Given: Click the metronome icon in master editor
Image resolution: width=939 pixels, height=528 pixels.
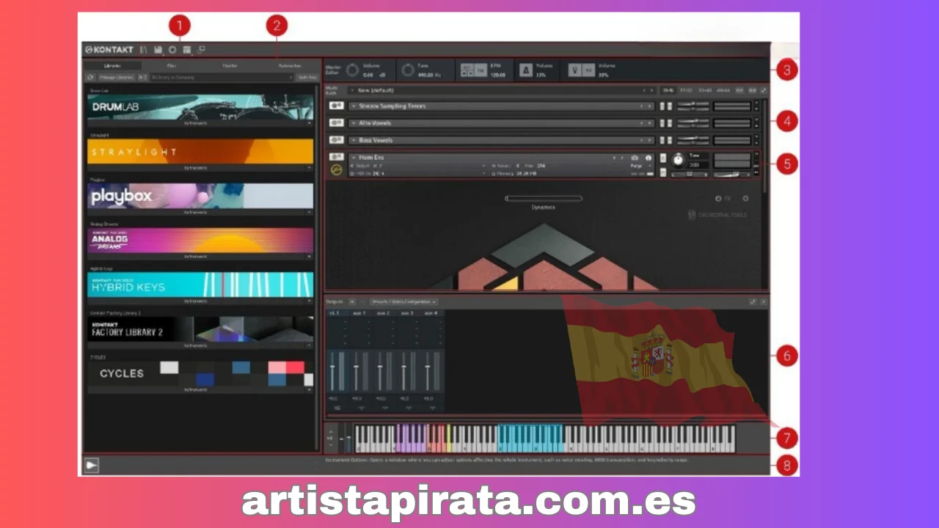Looking at the screenshot, I should tap(525, 70).
